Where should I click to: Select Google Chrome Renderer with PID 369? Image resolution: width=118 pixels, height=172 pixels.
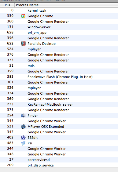(x=59, y=99)
